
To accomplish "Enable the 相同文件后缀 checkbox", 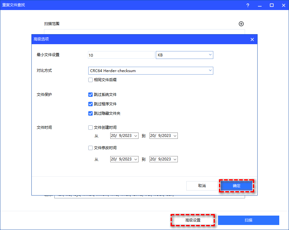I will point(91,80).
